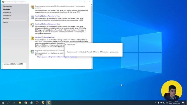187x105 pixels.
Task: Select Instalação in the sidebar
Action: [x=6, y=9]
